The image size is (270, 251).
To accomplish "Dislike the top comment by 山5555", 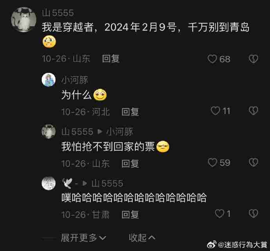I will (253, 59).
